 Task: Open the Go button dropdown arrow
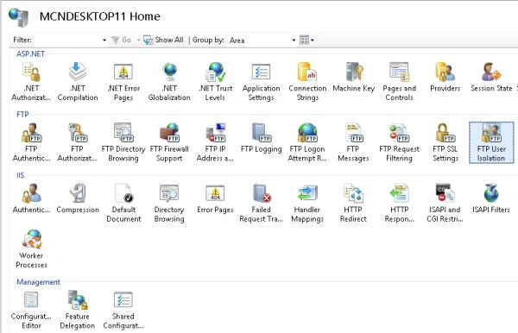139,40
